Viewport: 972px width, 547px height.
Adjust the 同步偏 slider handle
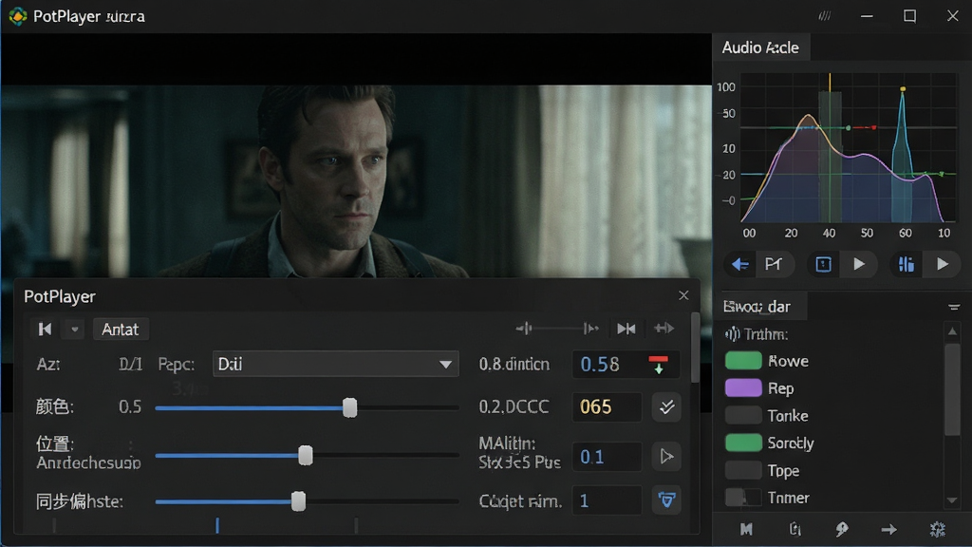pos(298,501)
